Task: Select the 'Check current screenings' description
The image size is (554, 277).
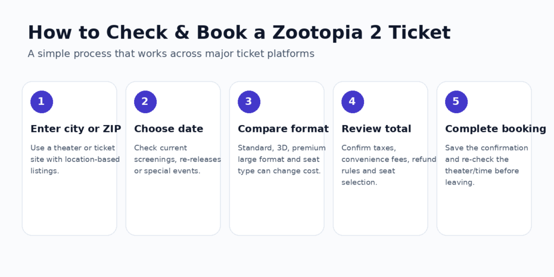Action: point(177,160)
